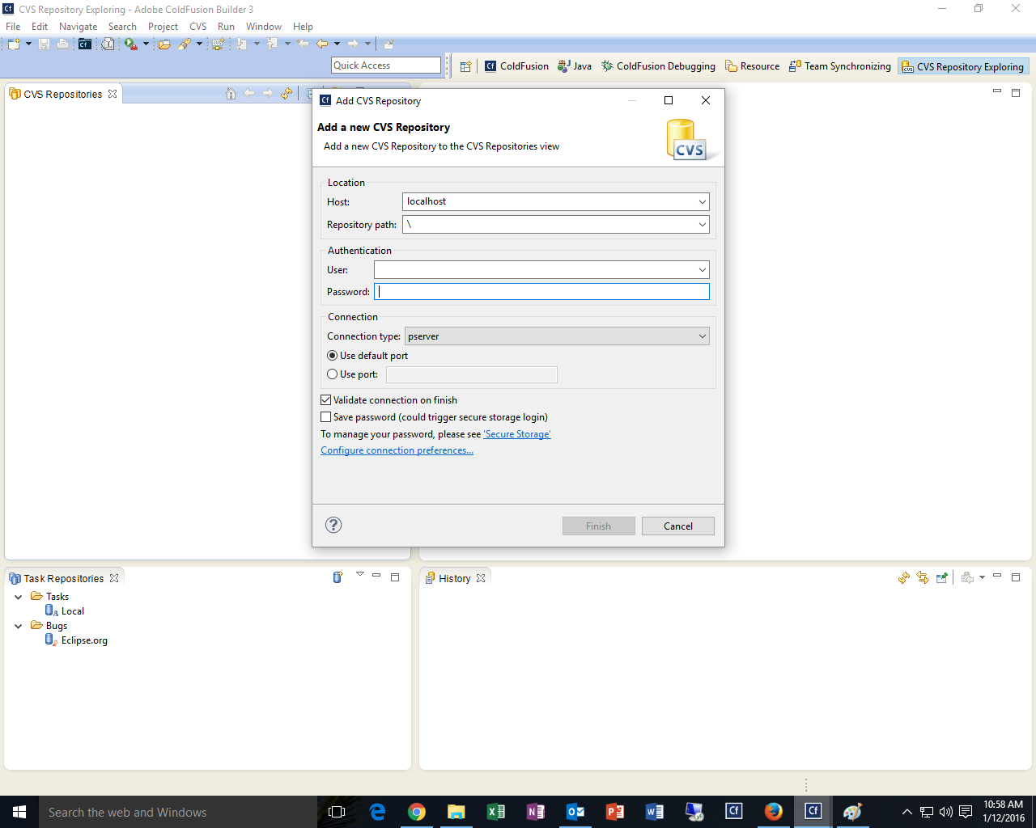
Task: Open Microsoft Edge from the taskbar
Action: [x=377, y=812]
